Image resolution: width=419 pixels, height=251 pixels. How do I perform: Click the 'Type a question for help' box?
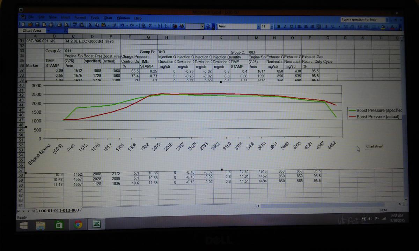tap(363, 20)
